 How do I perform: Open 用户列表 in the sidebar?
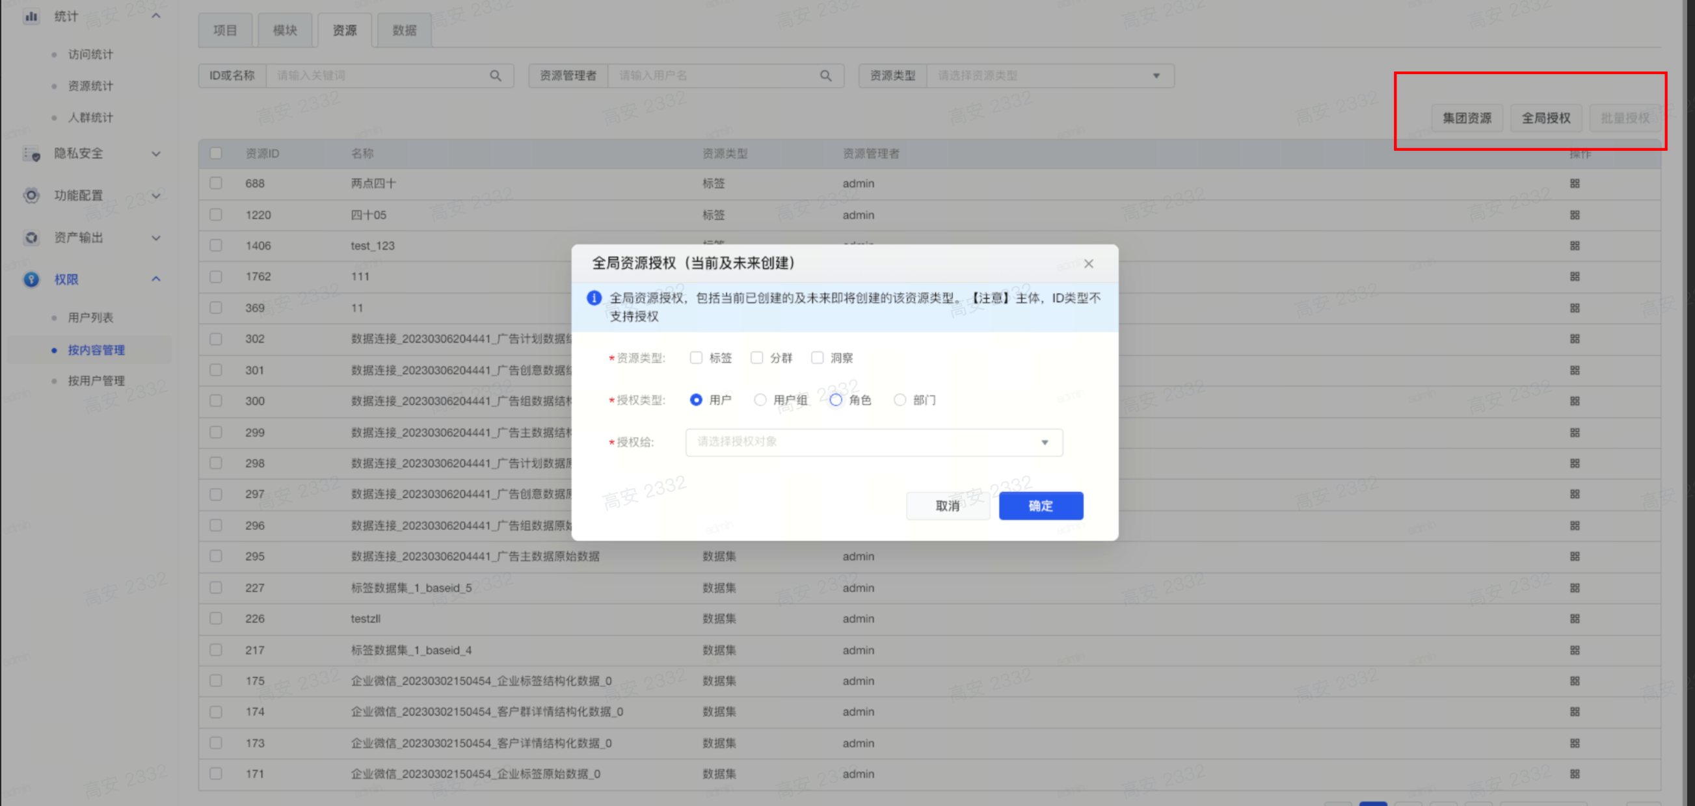tap(91, 318)
